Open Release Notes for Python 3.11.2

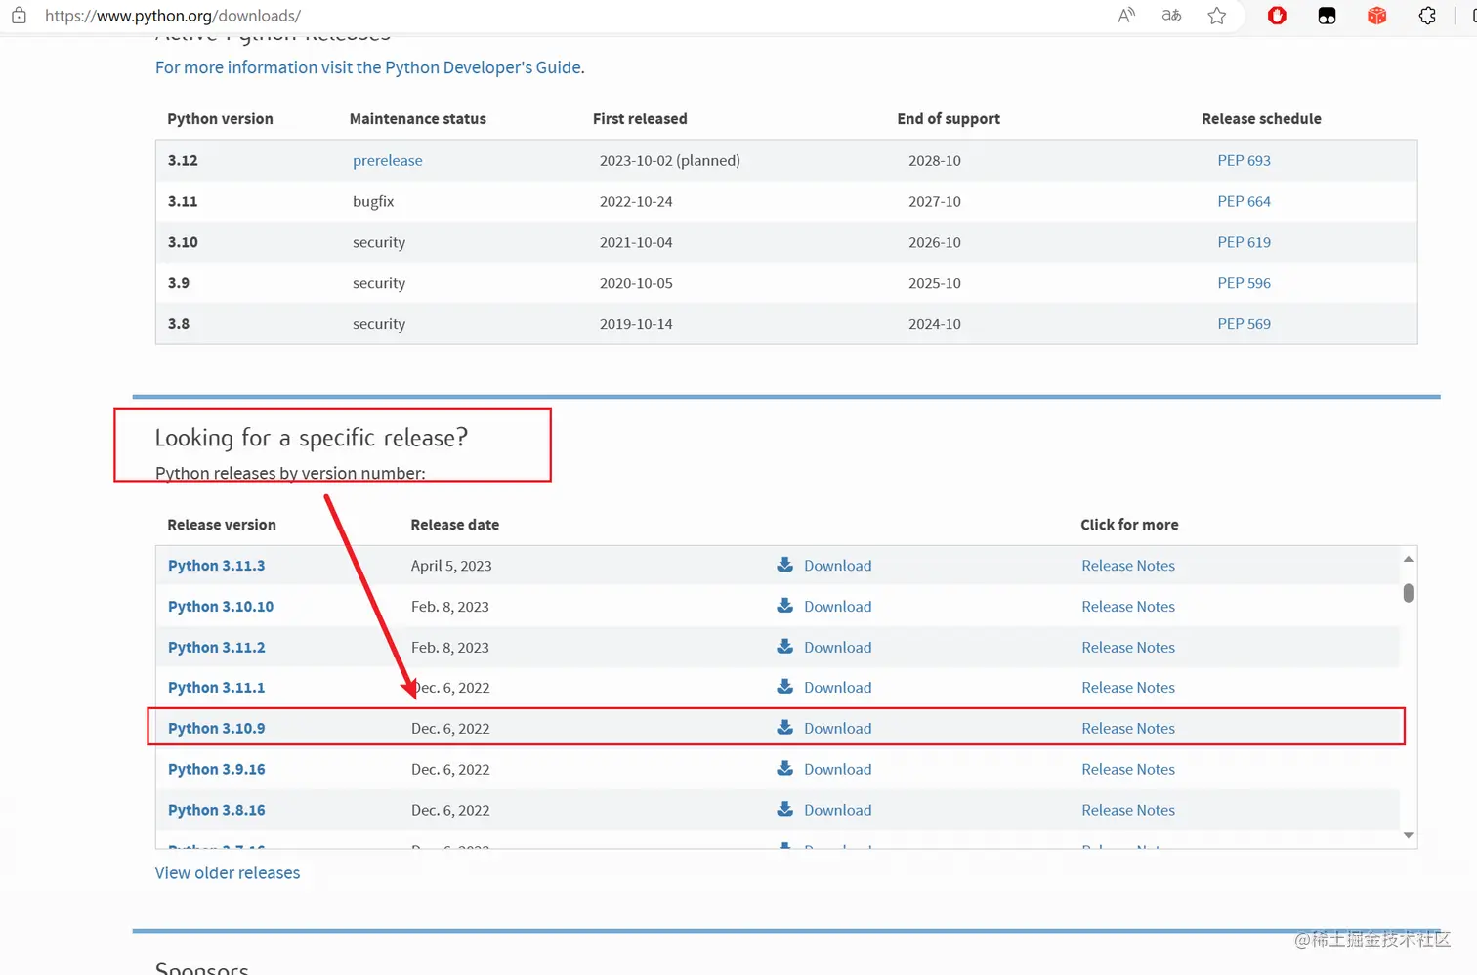tap(1128, 648)
